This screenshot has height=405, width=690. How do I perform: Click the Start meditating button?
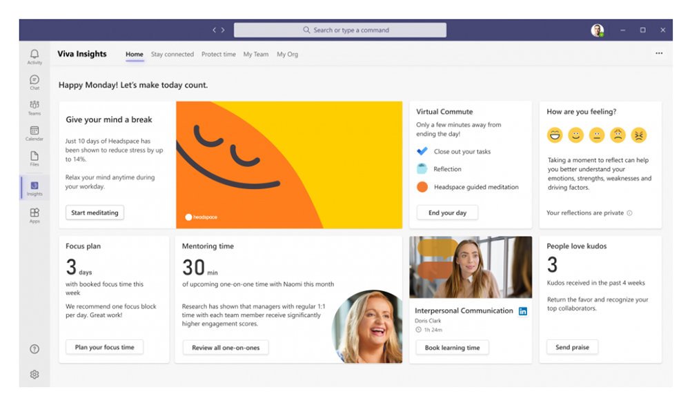95,213
